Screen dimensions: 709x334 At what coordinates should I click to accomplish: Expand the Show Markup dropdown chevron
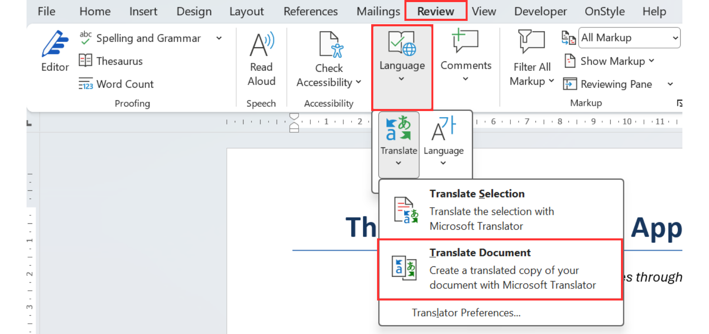(651, 61)
